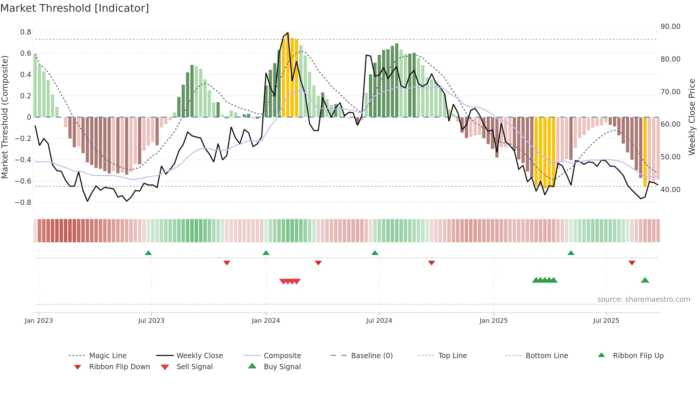Click the −0.6 composite axis label
The image size is (700, 394).
tap(23, 181)
